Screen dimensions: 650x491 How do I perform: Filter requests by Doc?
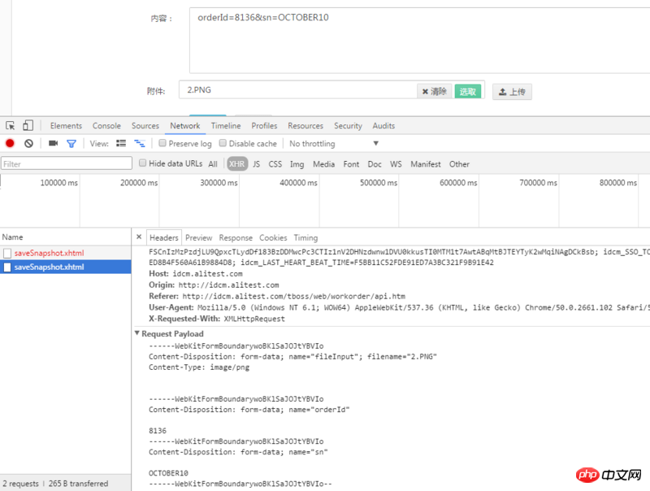tap(375, 164)
